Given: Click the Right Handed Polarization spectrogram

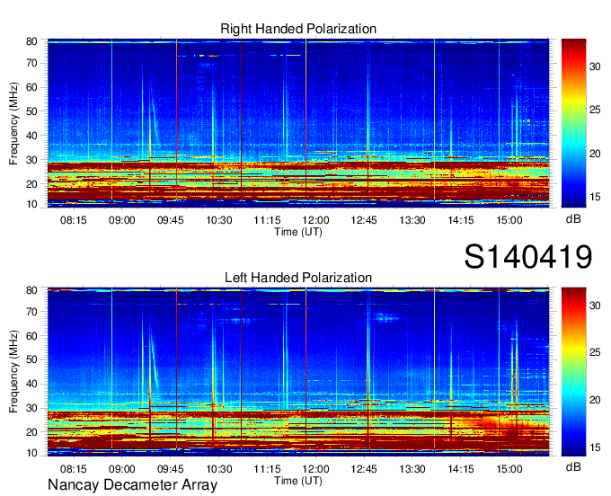Looking at the screenshot, I should point(298,123).
